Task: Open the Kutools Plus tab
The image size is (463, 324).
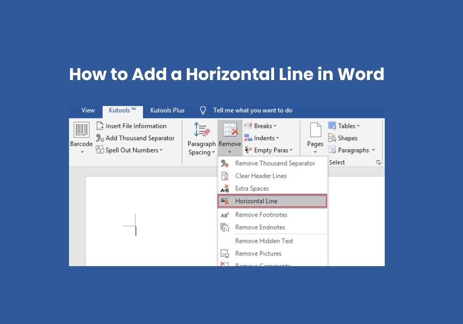Action: point(167,110)
